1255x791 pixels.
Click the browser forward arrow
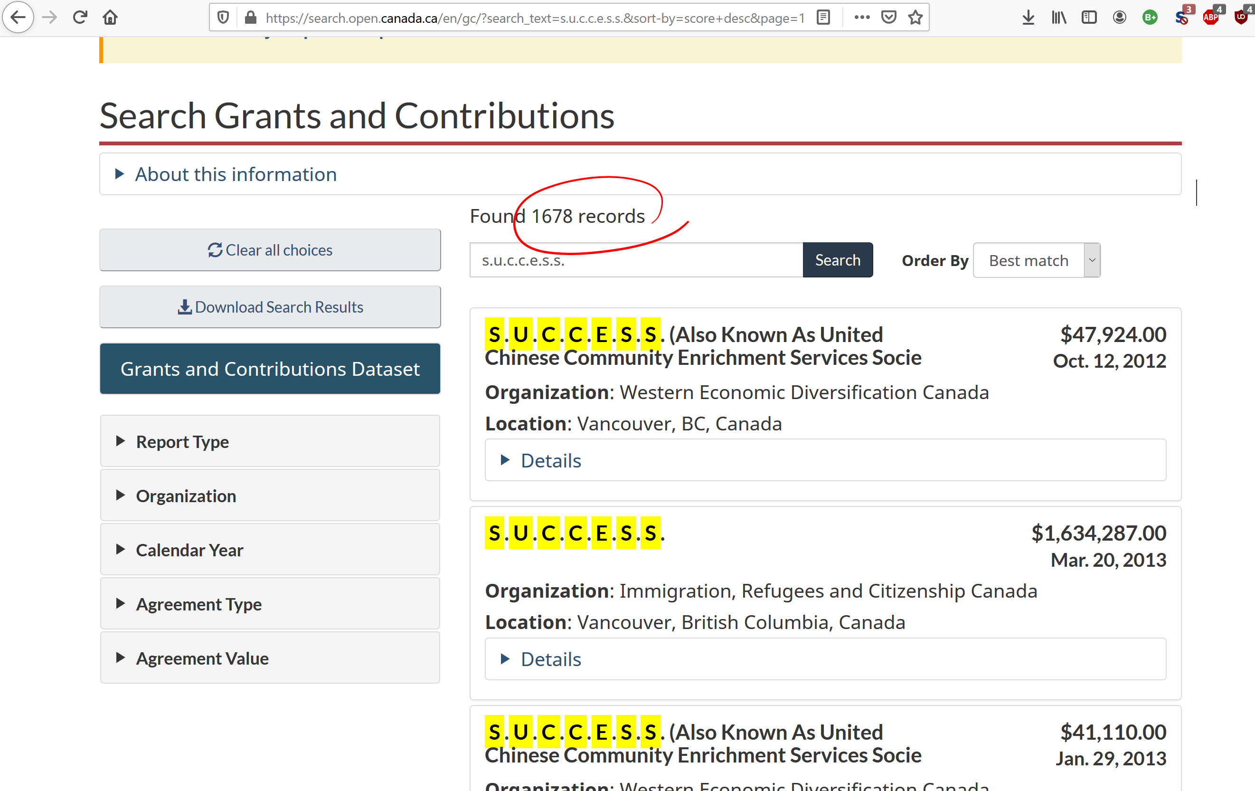(x=49, y=17)
